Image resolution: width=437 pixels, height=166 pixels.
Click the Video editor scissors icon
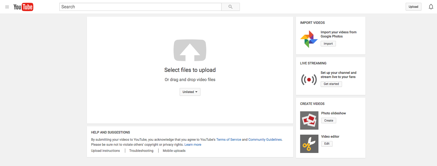(x=309, y=144)
